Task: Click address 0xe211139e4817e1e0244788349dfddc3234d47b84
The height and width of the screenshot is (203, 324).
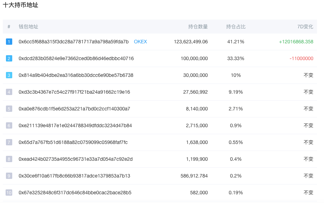Action: [x=75, y=125]
